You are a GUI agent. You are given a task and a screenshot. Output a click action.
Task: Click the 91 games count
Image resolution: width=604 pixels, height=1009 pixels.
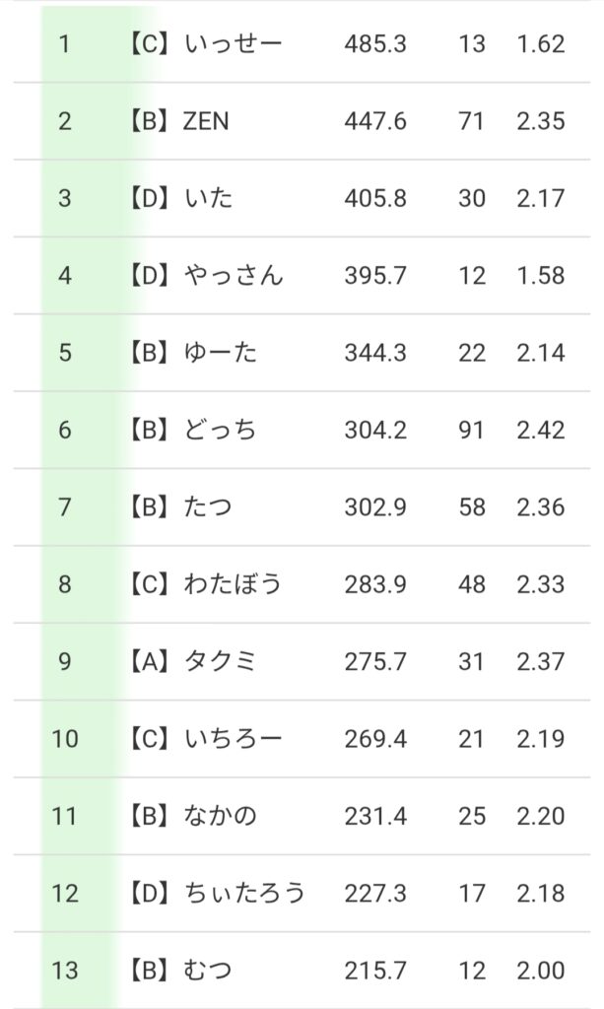coord(472,430)
